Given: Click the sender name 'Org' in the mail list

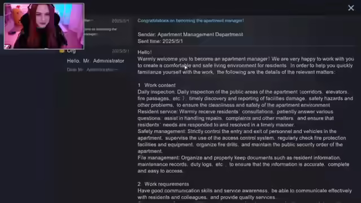Looking at the screenshot, I should point(71,51).
